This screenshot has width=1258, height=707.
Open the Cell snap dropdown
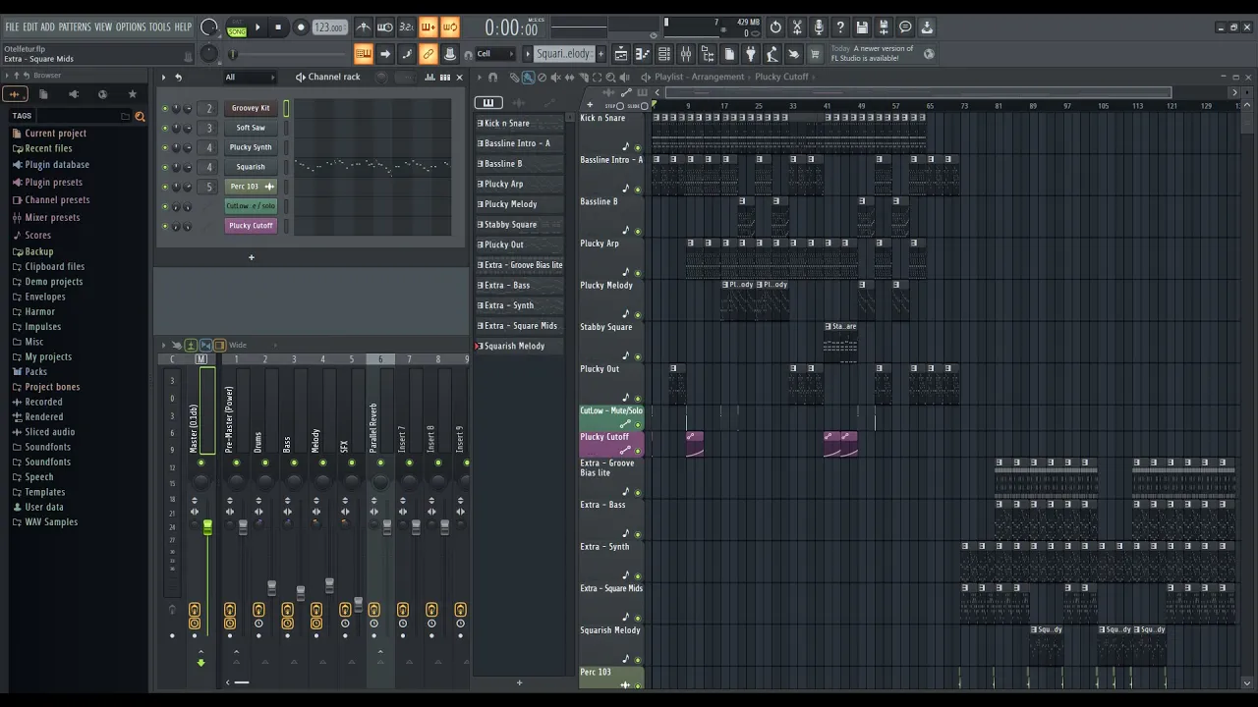493,54
